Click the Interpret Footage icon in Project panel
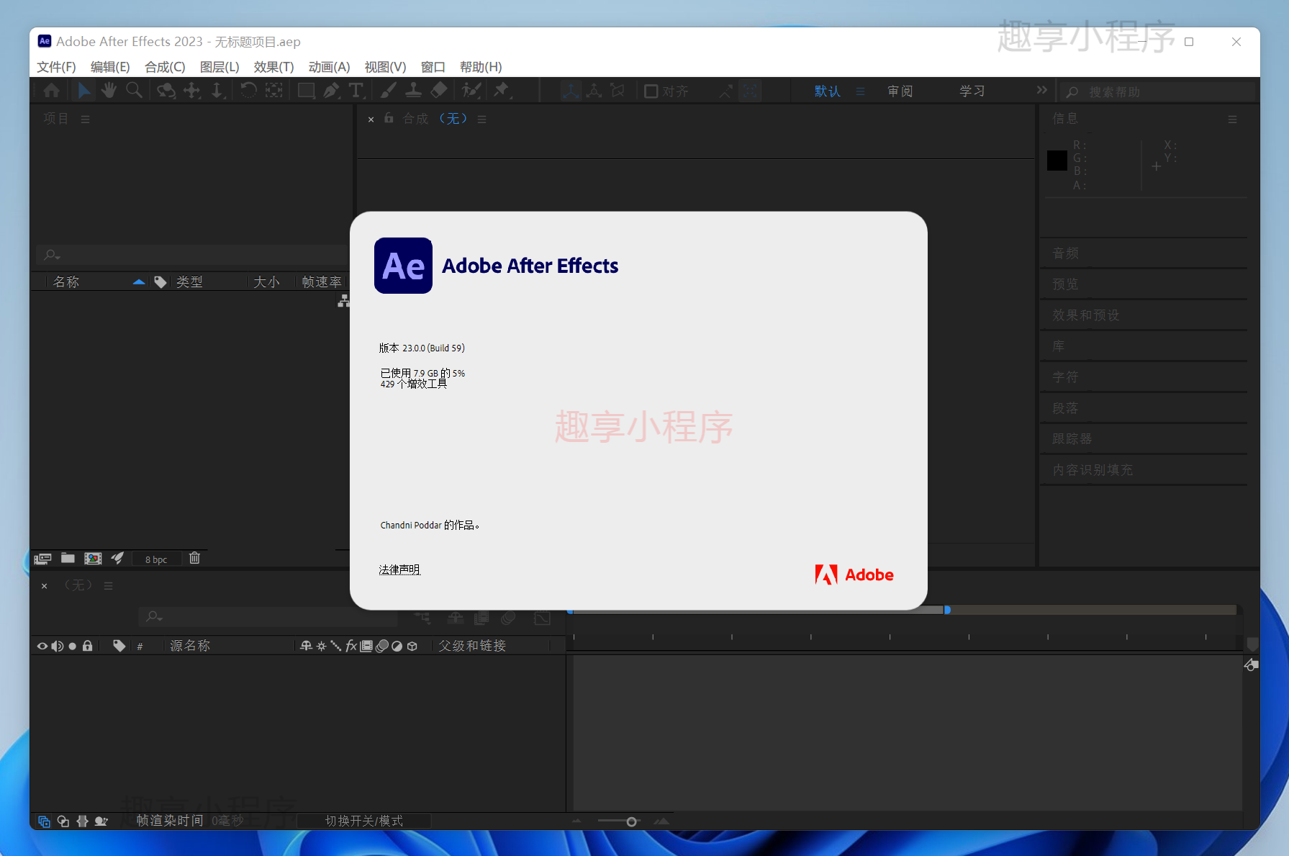 (42, 559)
